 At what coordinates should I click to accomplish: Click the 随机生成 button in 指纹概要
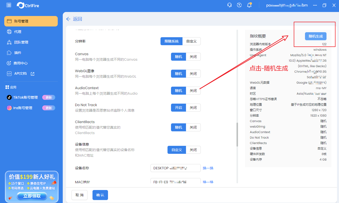(x=316, y=36)
